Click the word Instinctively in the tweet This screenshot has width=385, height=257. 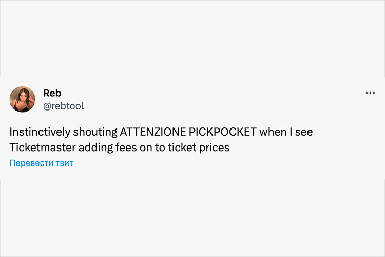coord(40,132)
